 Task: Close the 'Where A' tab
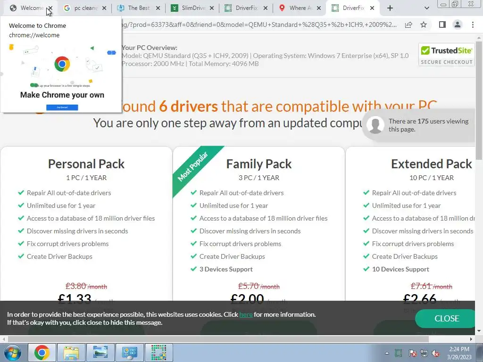click(x=319, y=8)
